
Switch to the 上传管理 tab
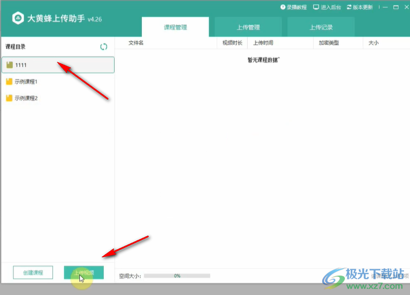tap(248, 27)
